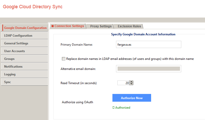205x120 pixels.
Task: Click the Primary Domain Name field
Action: 149,44
